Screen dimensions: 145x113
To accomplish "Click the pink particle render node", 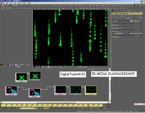I will pyautogui.click(x=60, y=90).
